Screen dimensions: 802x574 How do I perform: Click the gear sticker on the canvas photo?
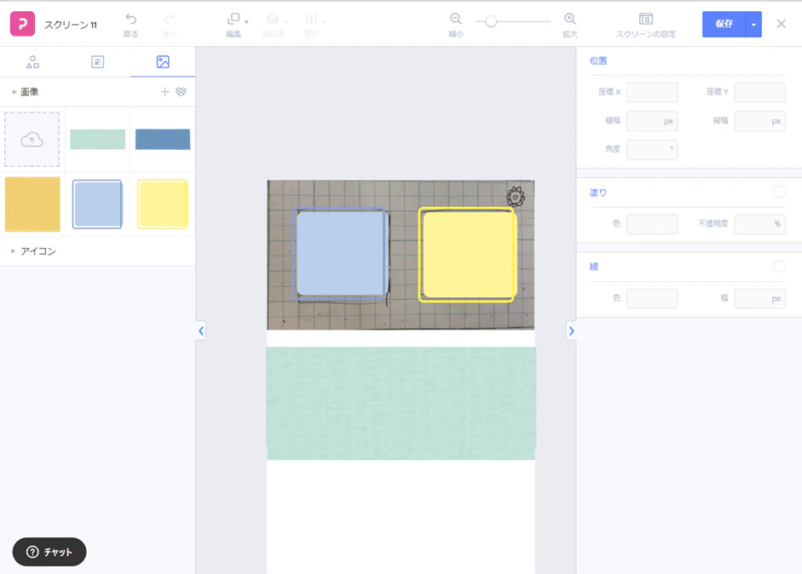[x=516, y=196]
